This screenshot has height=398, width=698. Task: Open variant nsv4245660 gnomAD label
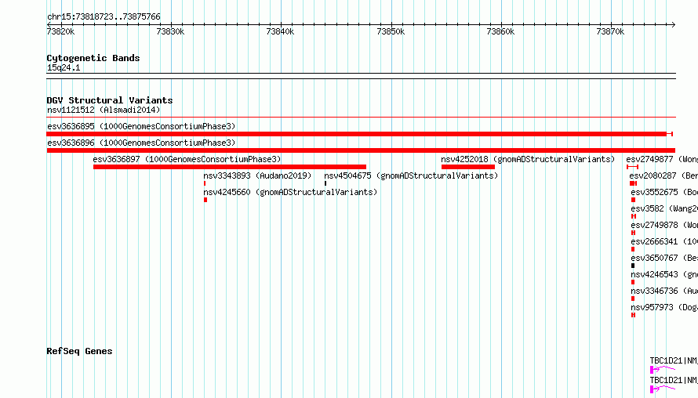point(290,192)
